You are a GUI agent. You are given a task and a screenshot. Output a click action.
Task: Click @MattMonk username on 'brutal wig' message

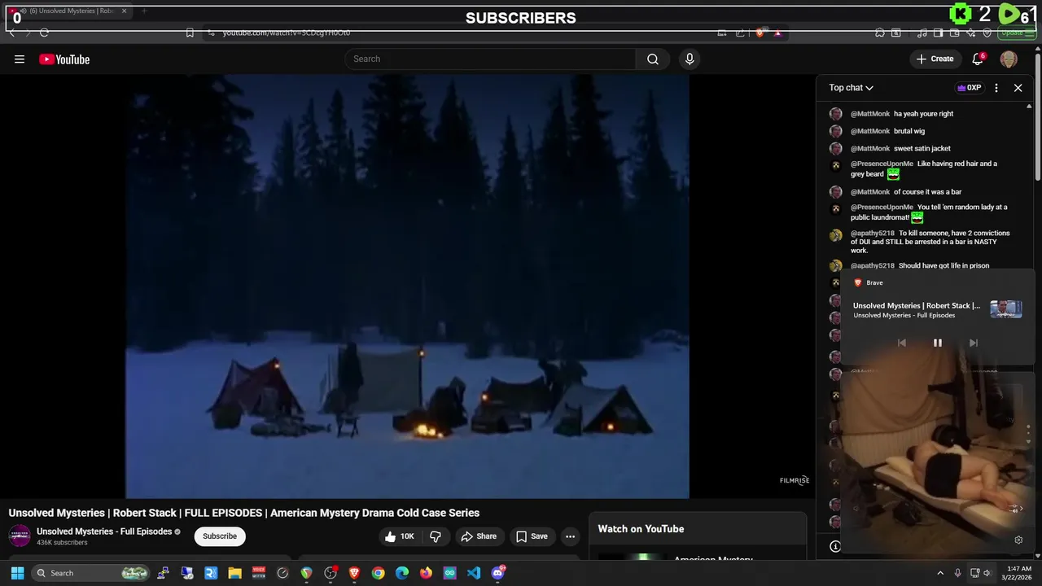870,131
